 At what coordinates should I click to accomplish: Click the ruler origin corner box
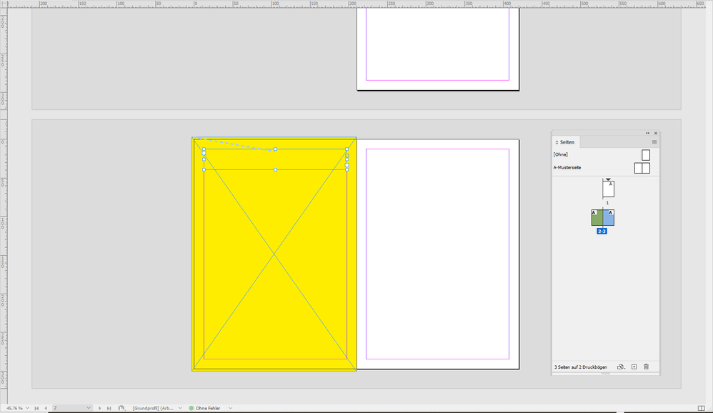(x=4, y=4)
